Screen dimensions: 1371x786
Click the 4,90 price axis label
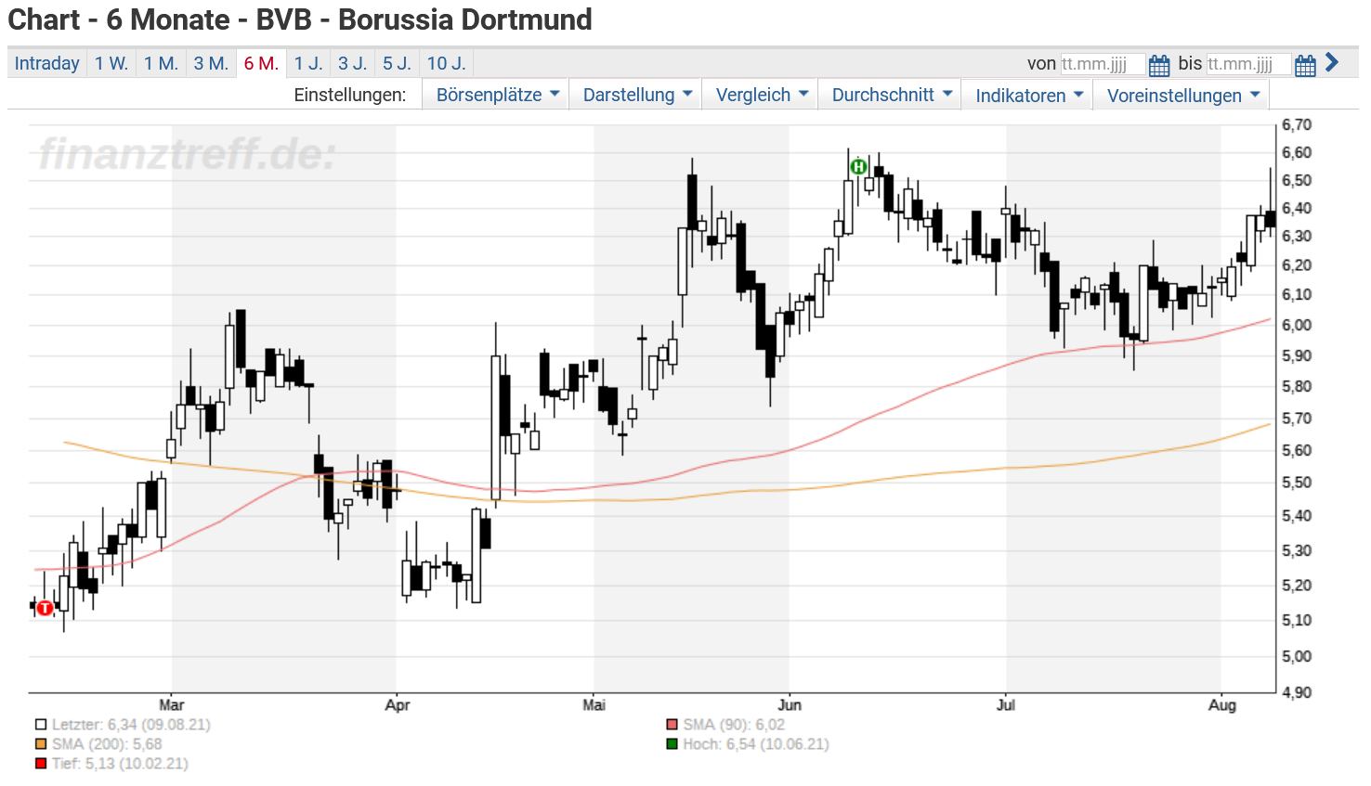tap(1297, 692)
